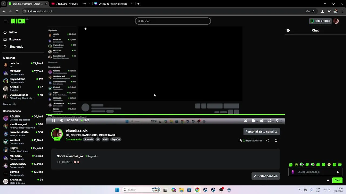Viewport: 346px width, 194px height.
Task: Open AQUINO's recommended channel
Action: point(23,118)
